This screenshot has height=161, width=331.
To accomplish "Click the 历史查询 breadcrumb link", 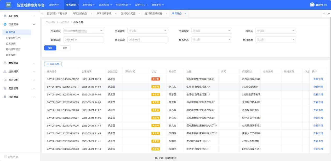I will [64, 22].
